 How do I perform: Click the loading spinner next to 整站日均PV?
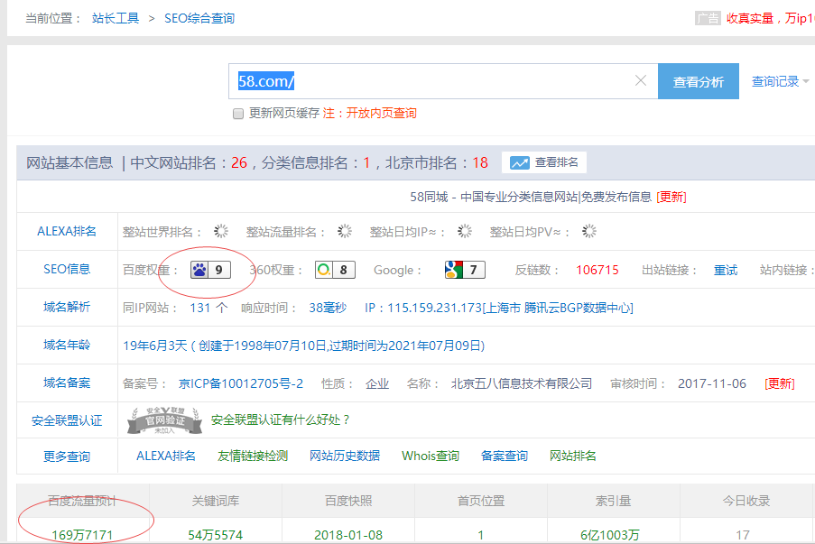(x=588, y=231)
